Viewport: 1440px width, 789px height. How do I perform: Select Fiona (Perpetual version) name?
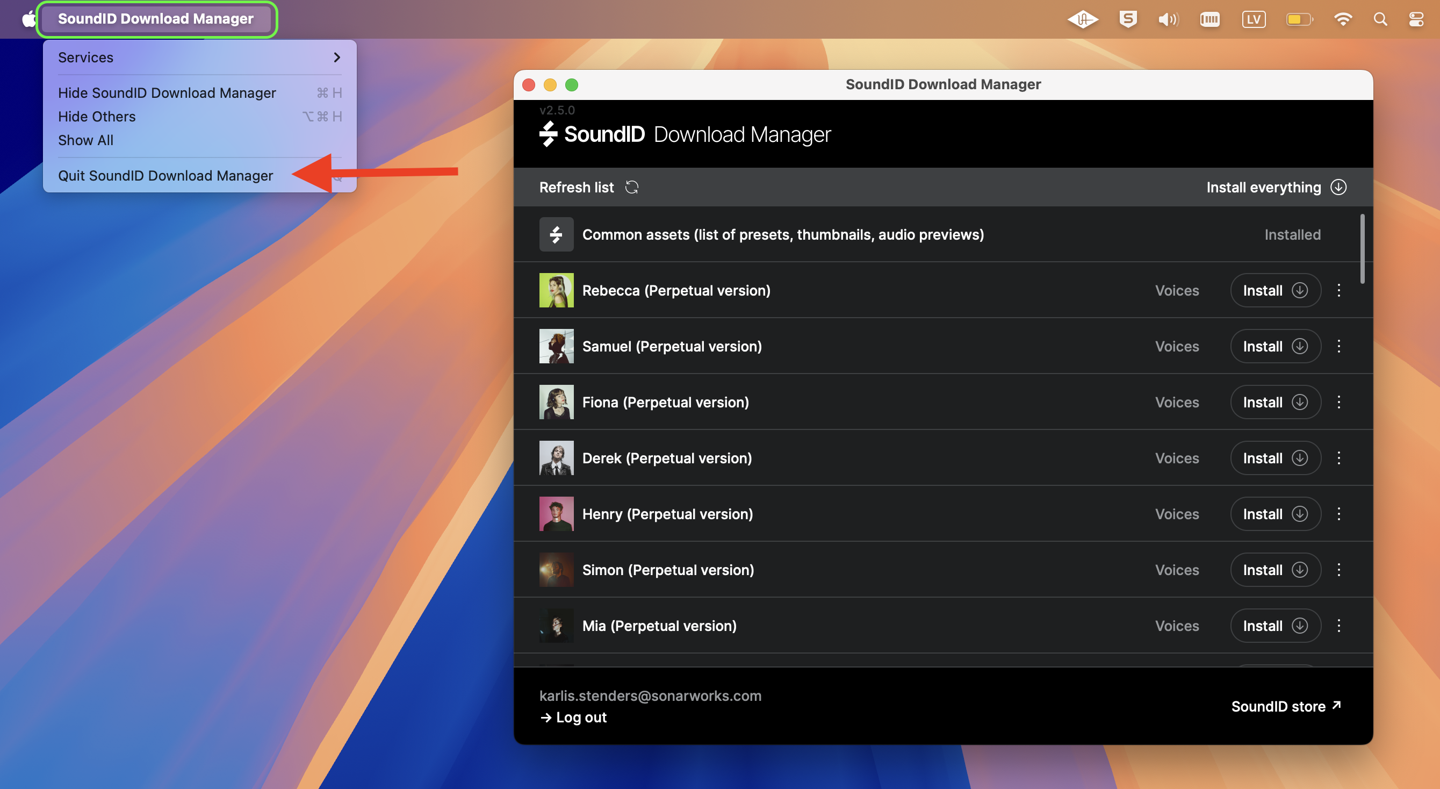pyautogui.click(x=666, y=403)
